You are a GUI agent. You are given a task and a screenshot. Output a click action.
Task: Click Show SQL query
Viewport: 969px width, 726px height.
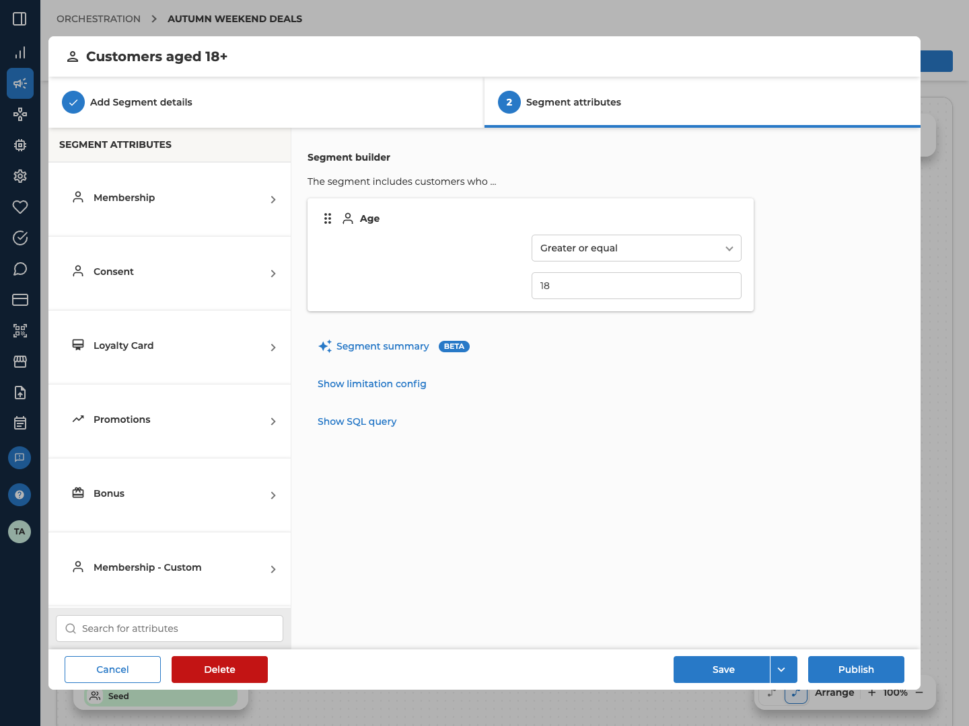click(357, 421)
